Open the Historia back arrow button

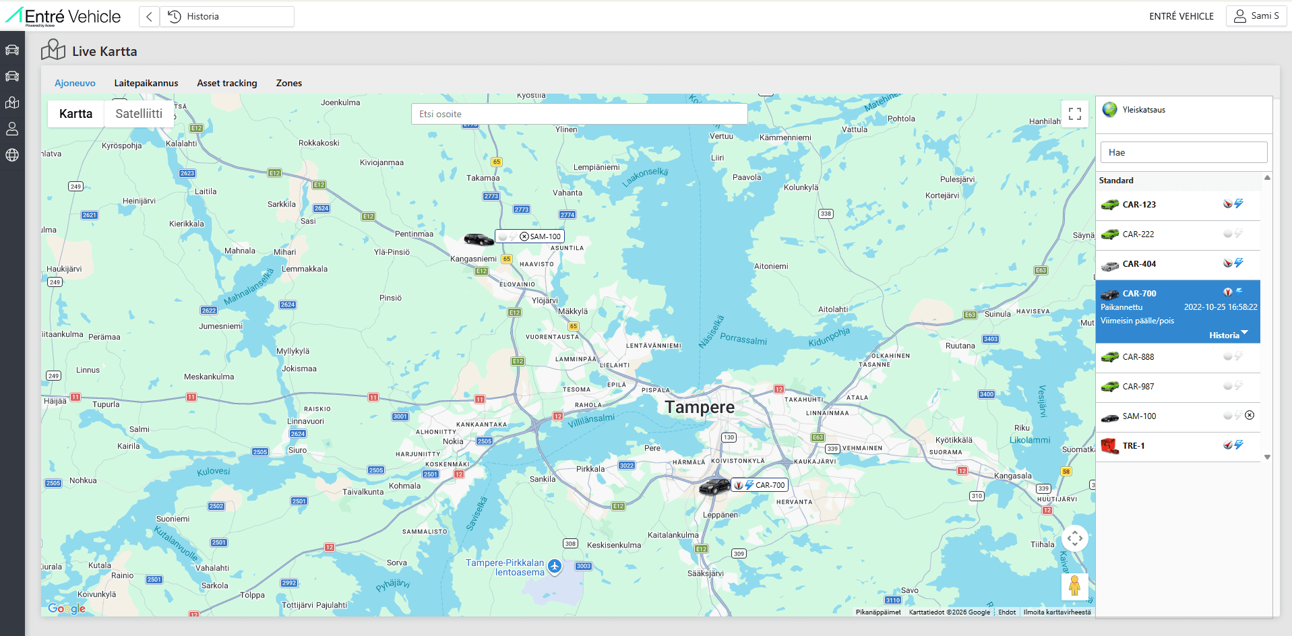[x=149, y=17]
